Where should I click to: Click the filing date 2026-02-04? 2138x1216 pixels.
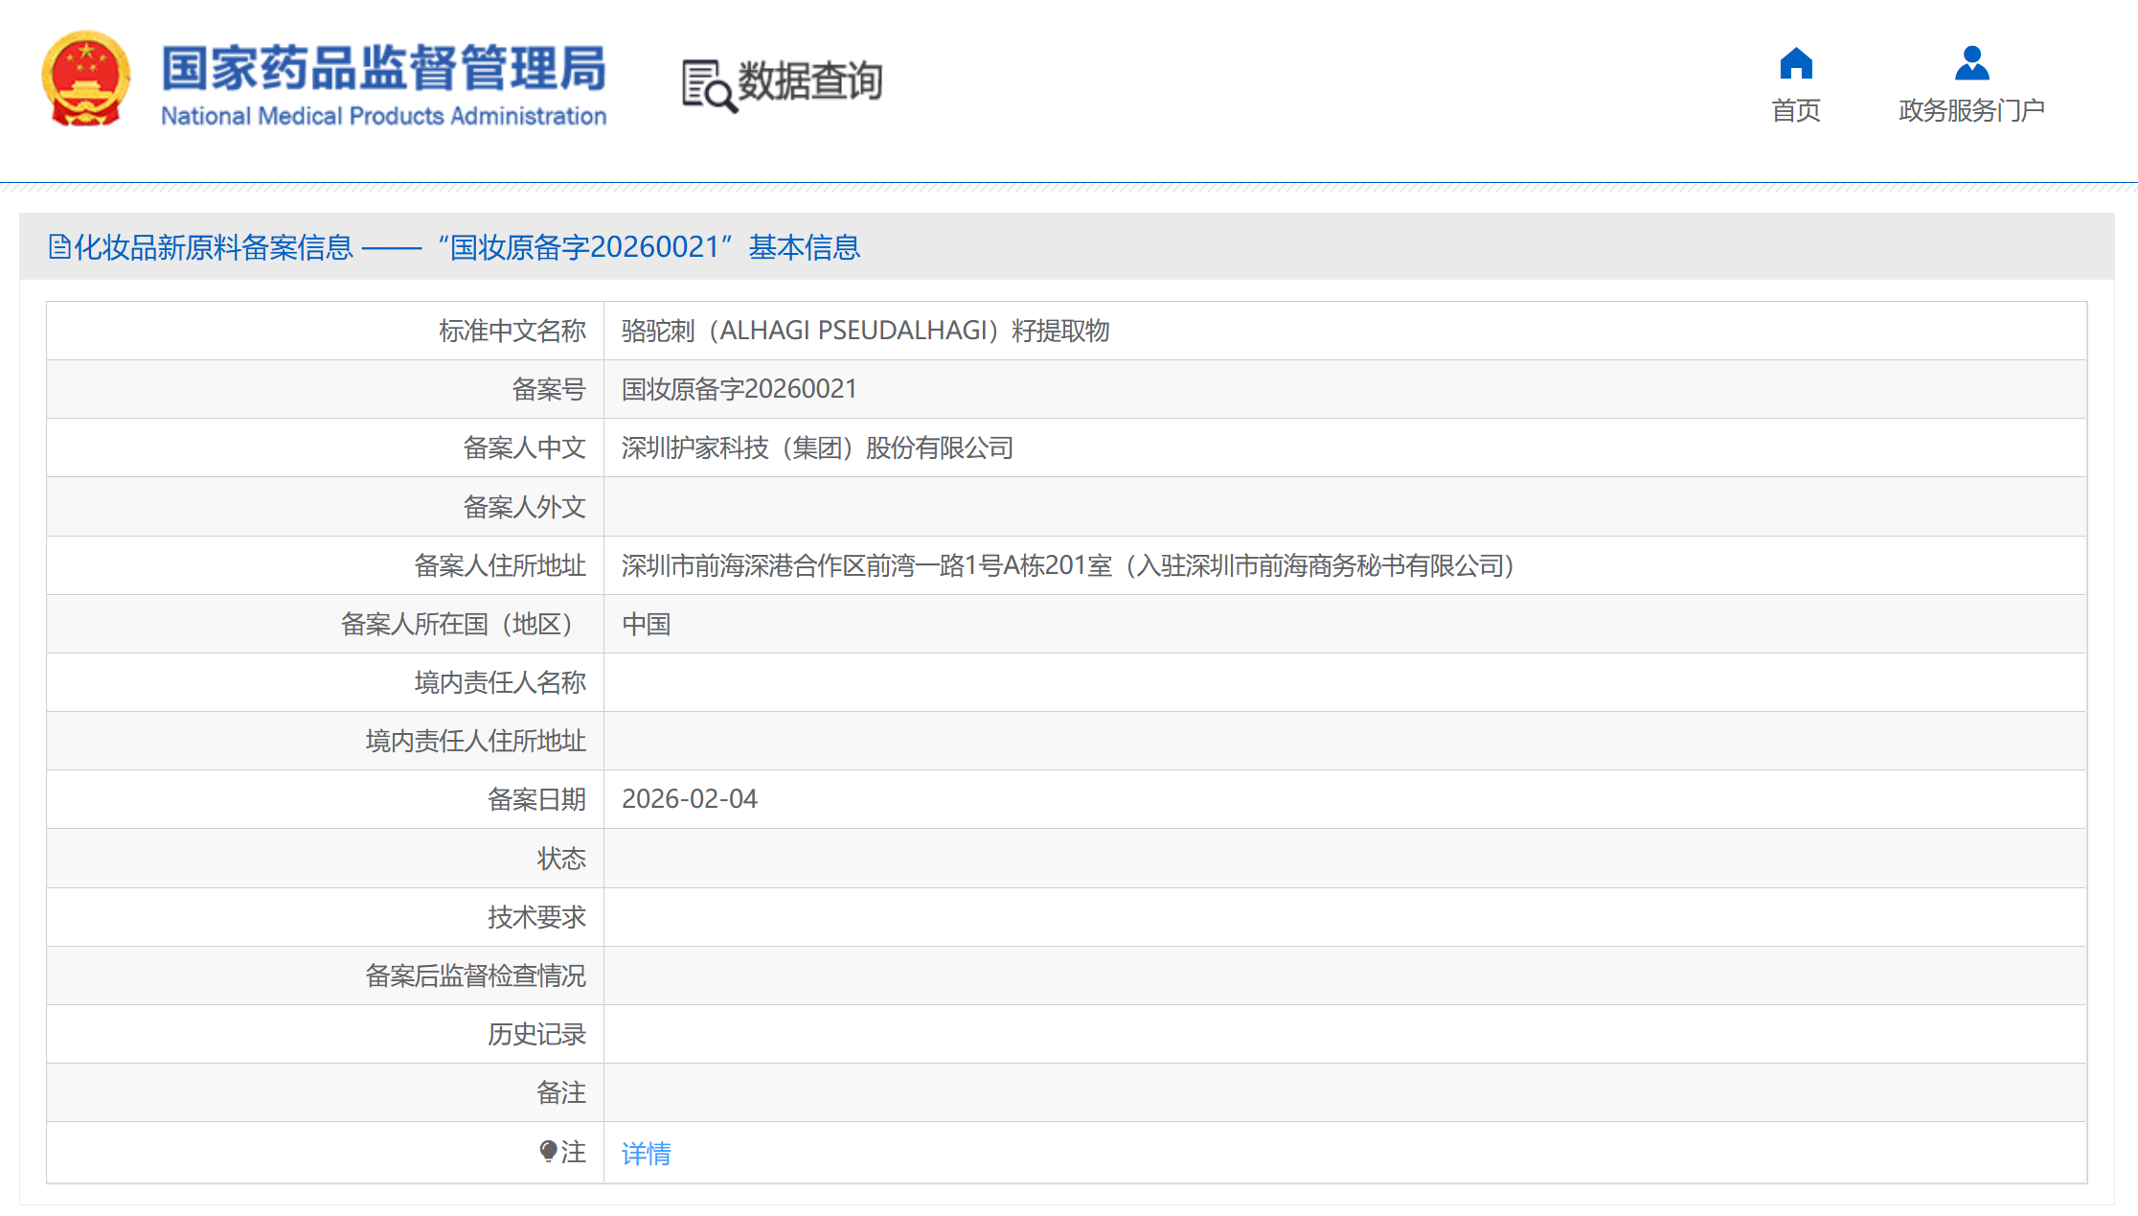(x=689, y=799)
